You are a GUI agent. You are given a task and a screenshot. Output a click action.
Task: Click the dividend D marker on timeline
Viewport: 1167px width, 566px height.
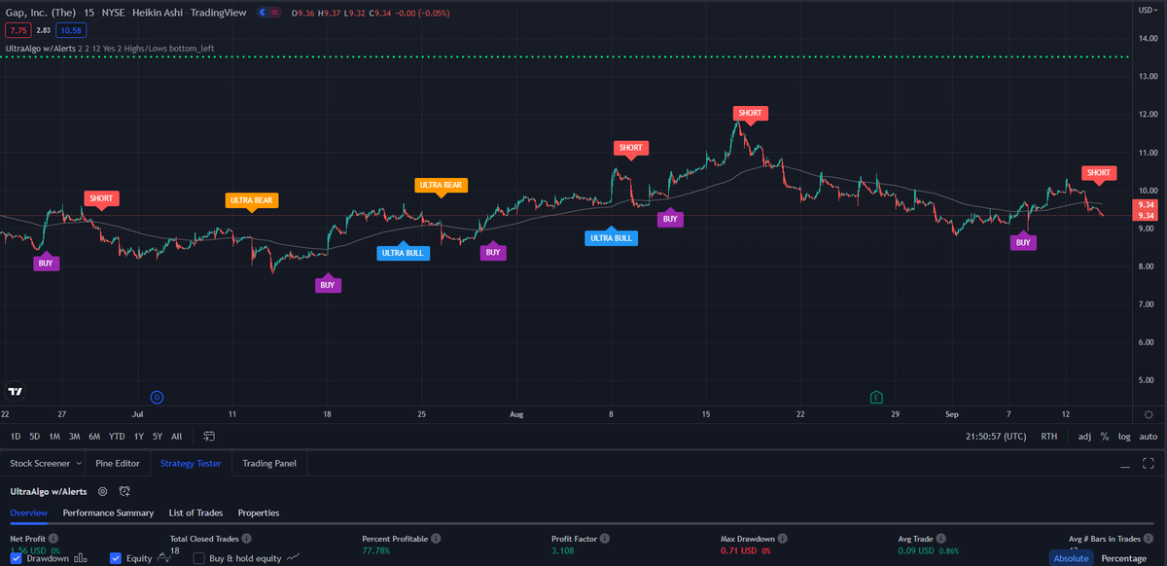tap(157, 397)
